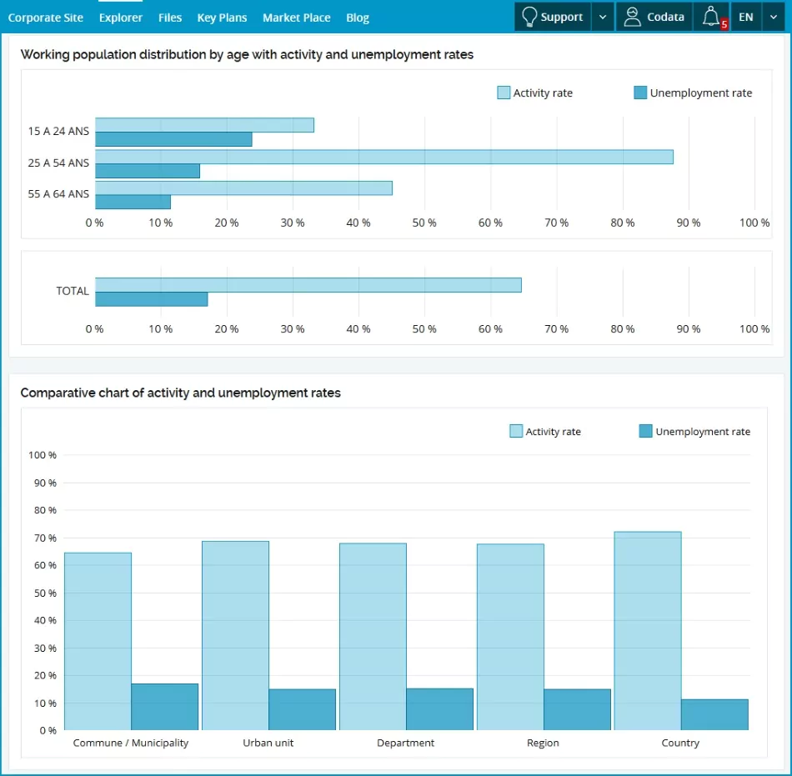This screenshot has width=792, height=776.
Task: Click the 25 A 54 ANS axis label
Action: click(58, 163)
